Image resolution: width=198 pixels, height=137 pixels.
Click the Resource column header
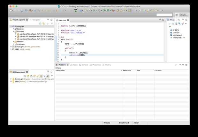point(129,71)
